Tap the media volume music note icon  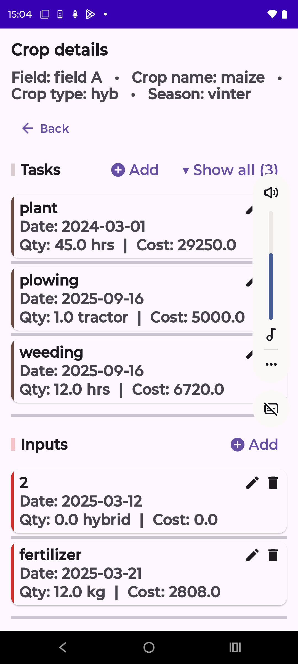(x=271, y=334)
